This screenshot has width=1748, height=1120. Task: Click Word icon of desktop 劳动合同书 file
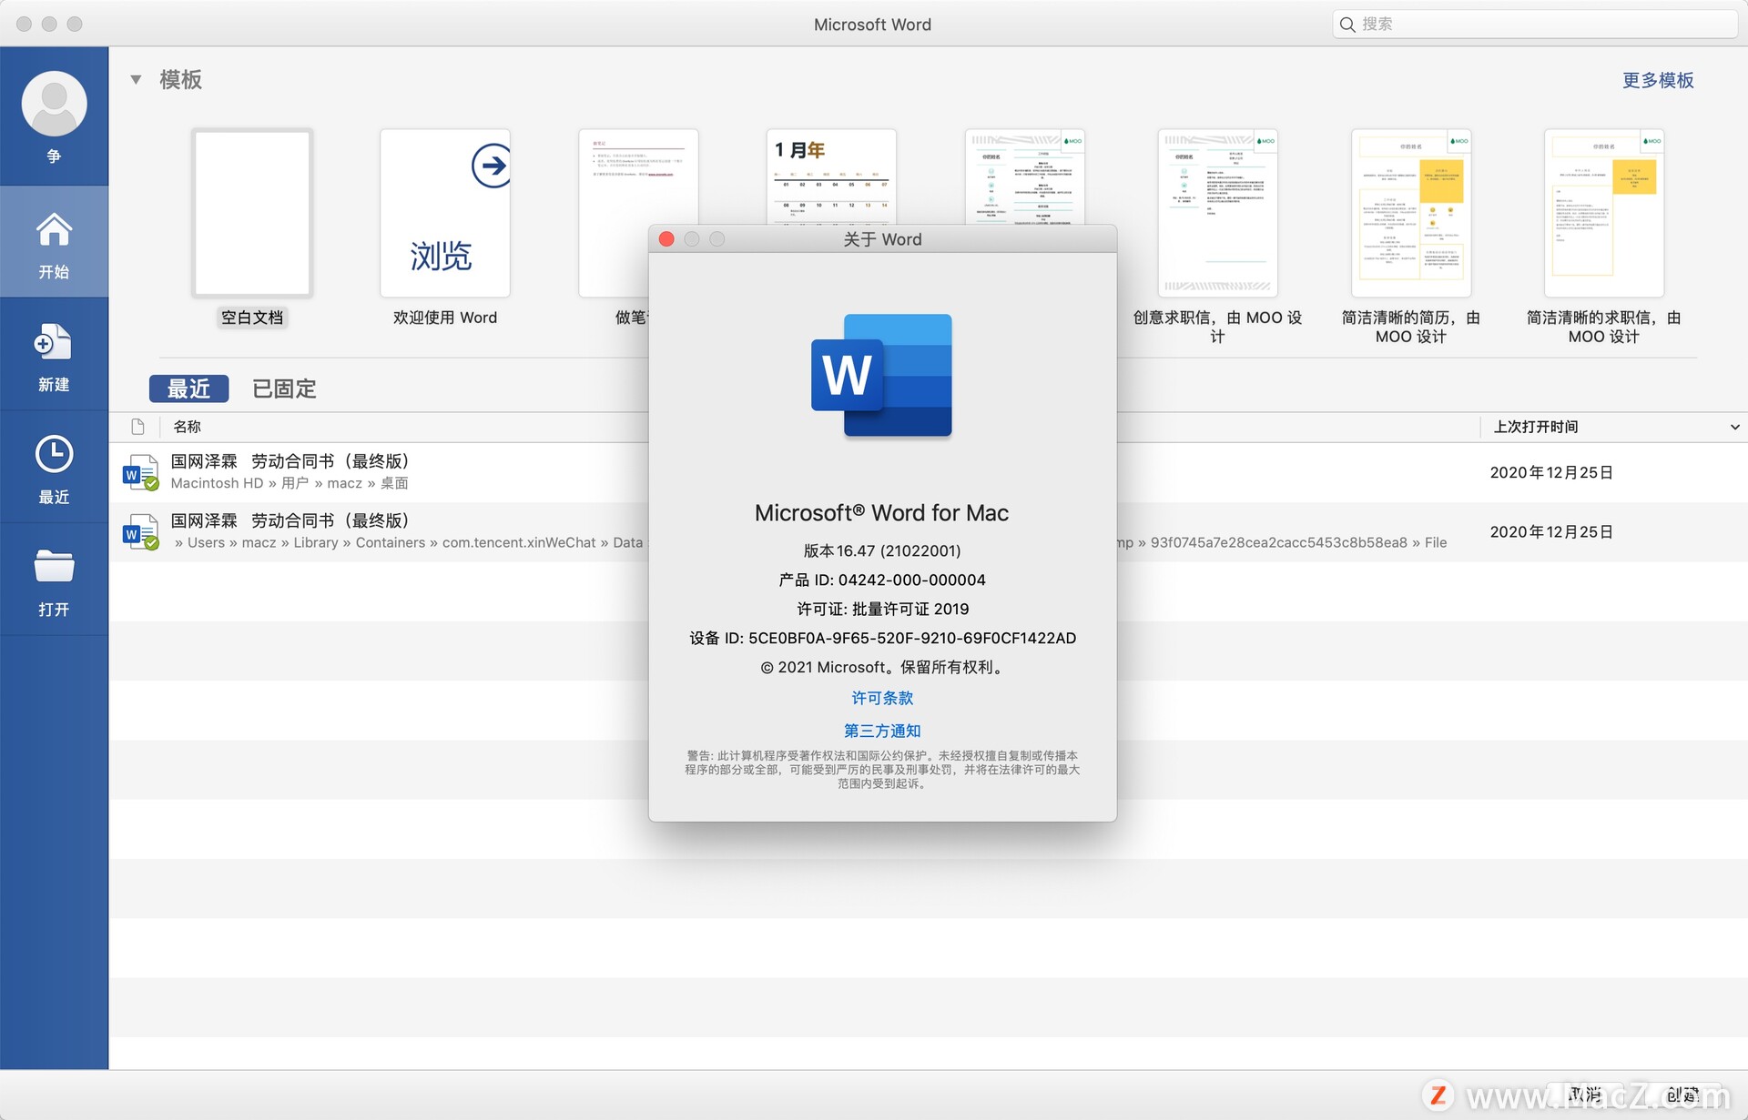tap(140, 472)
